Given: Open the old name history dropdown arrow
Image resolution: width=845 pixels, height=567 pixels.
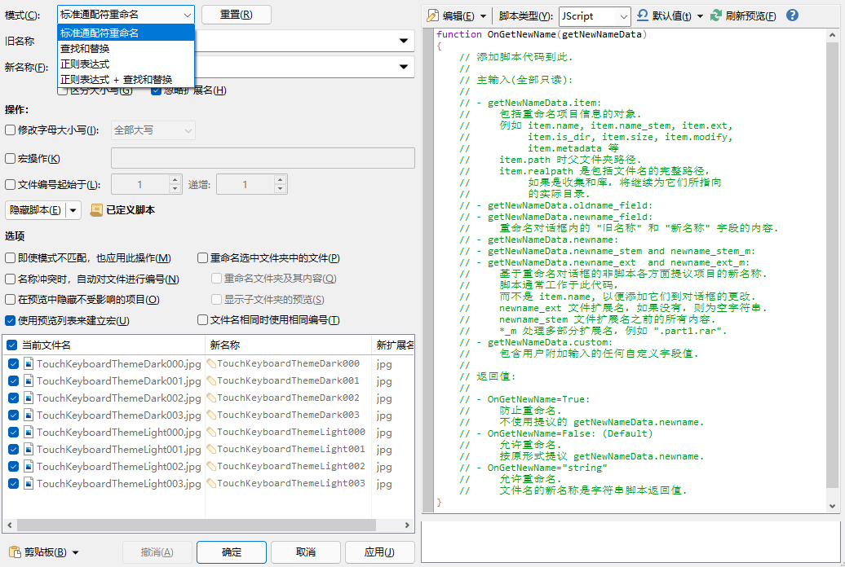Looking at the screenshot, I should point(404,41).
